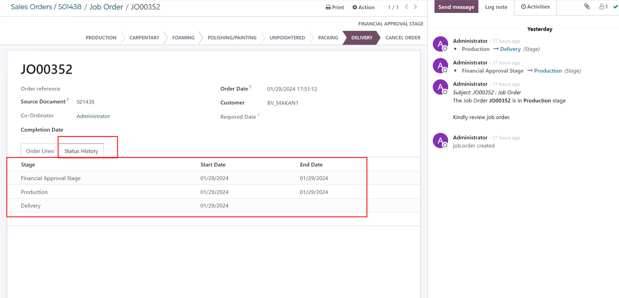Open the Log note tab

[x=496, y=7]
